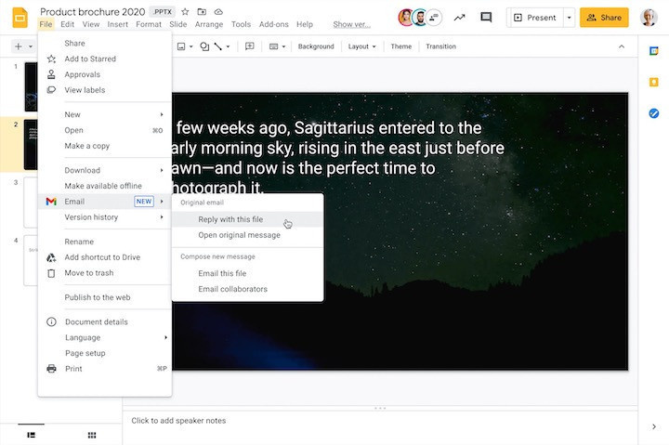Open the collaborator chat bubble icon
The width and height of the screenshot is (669, 445).
(434, 18)
